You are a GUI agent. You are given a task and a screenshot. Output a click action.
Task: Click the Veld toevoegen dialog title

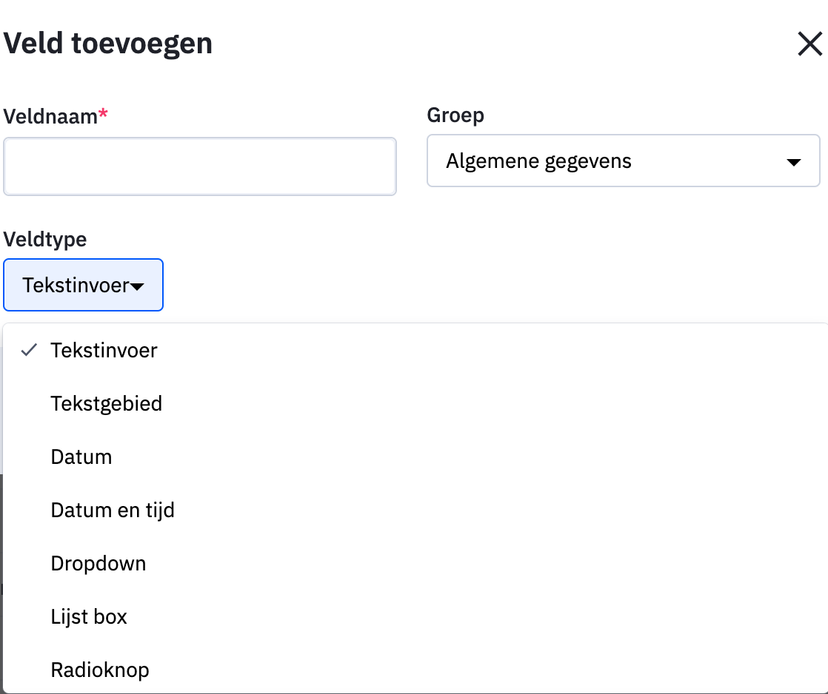coord(107,43)
